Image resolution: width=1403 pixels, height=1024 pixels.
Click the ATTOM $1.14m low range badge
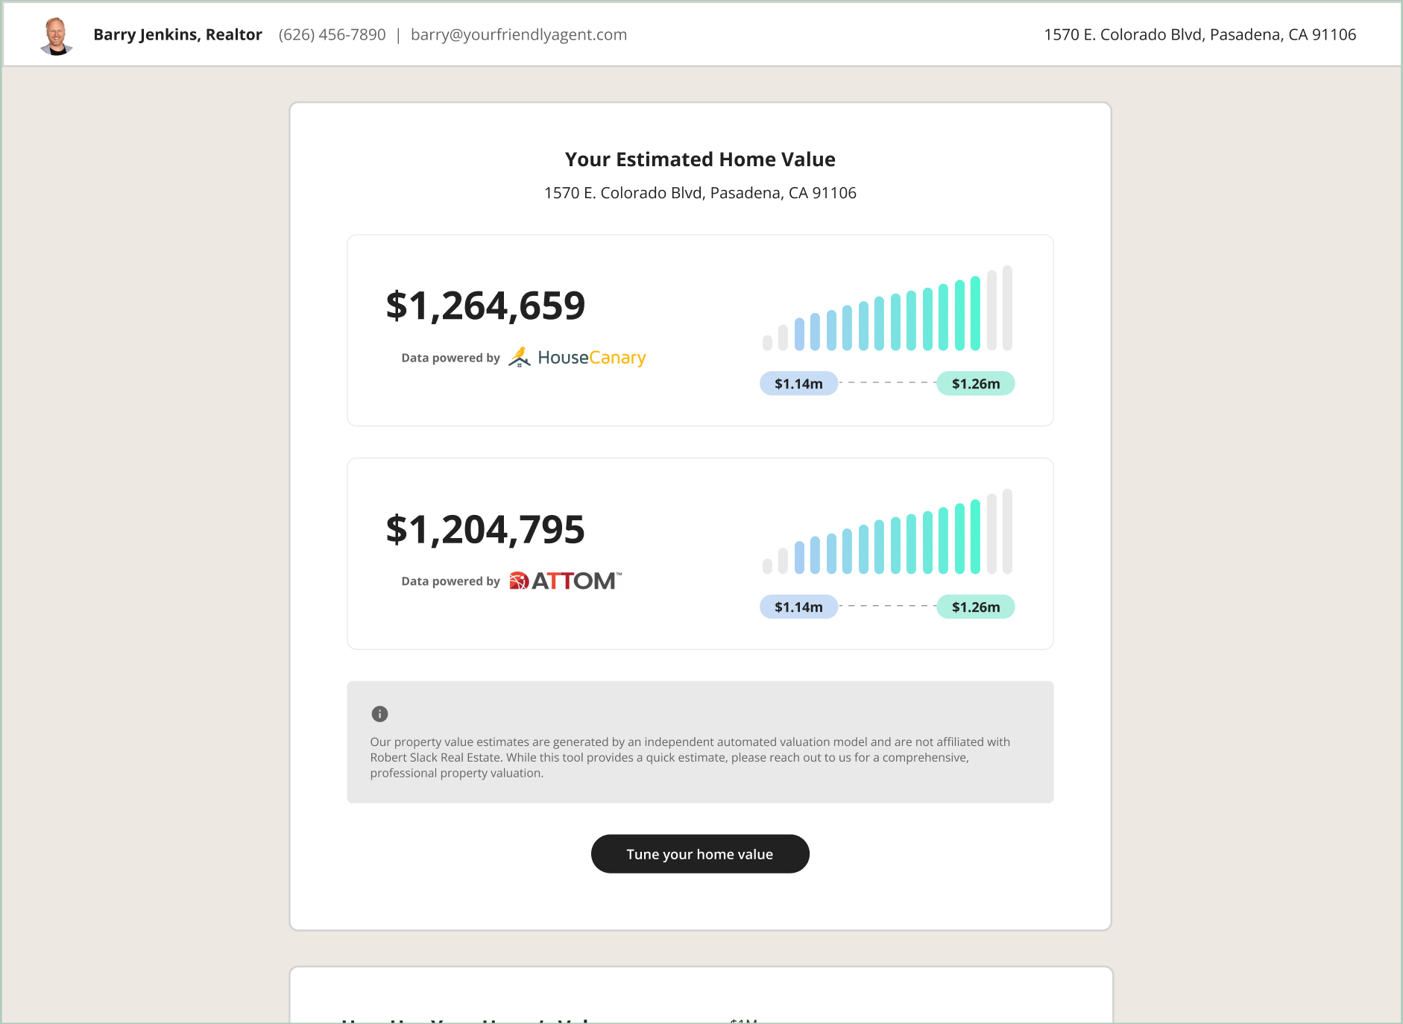click(798, 607)
